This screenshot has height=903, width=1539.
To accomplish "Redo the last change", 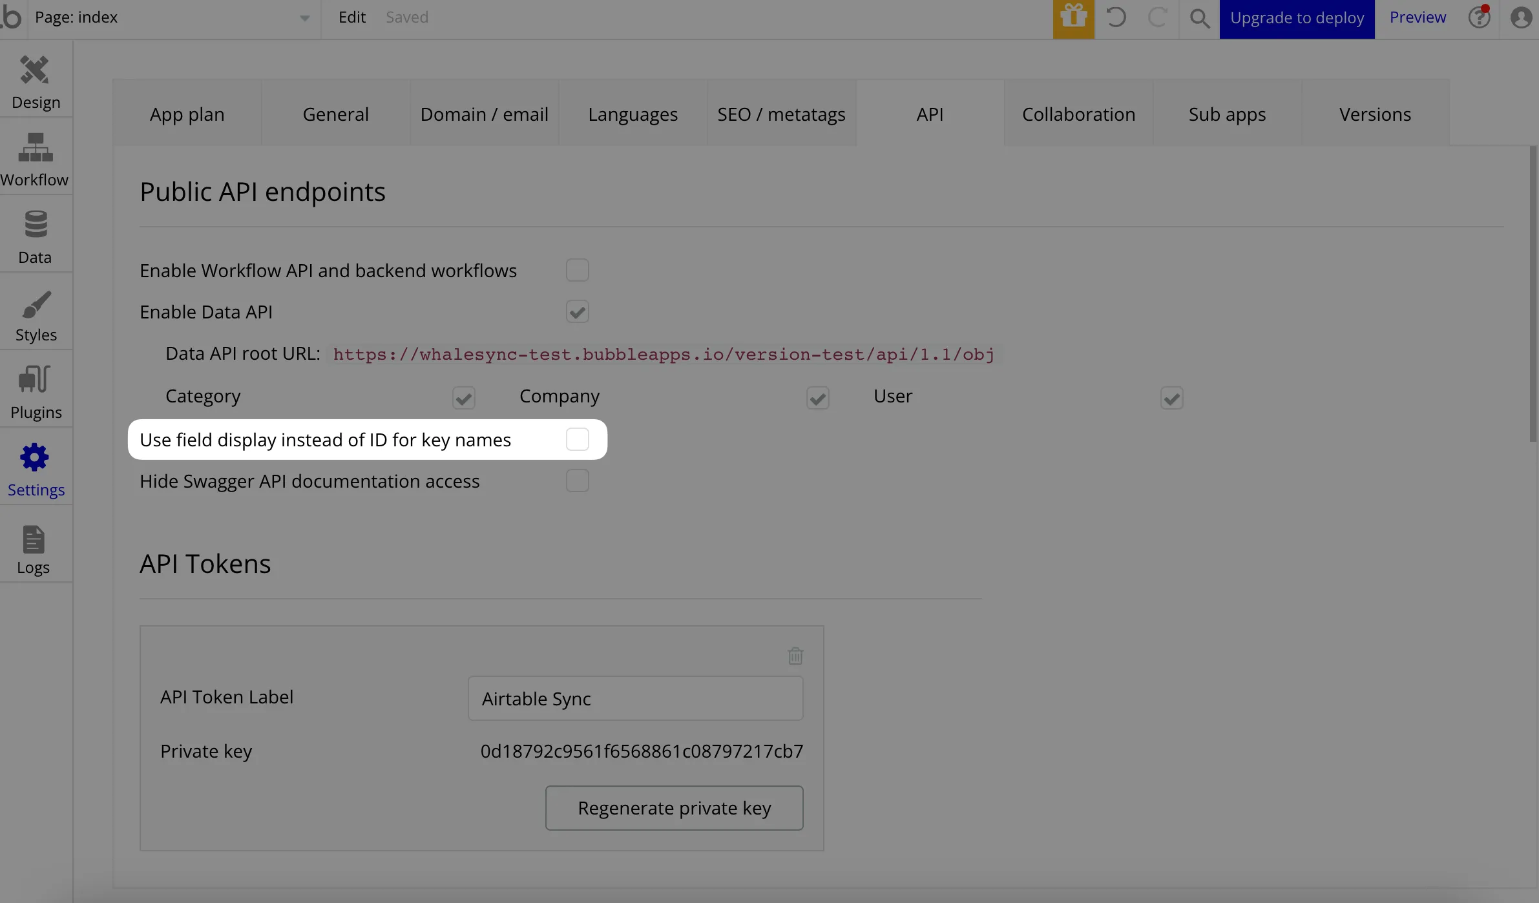I will click(x=1157, y=17).
